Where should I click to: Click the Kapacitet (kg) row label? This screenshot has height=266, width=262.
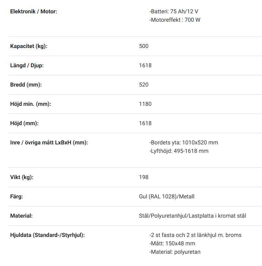29,46
